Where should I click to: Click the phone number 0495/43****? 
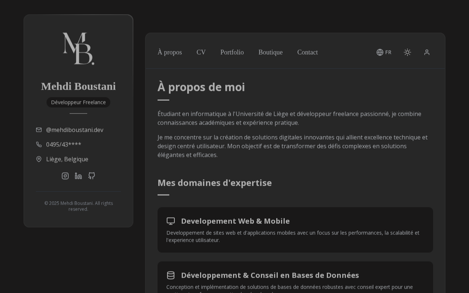(x=64, y=144)
